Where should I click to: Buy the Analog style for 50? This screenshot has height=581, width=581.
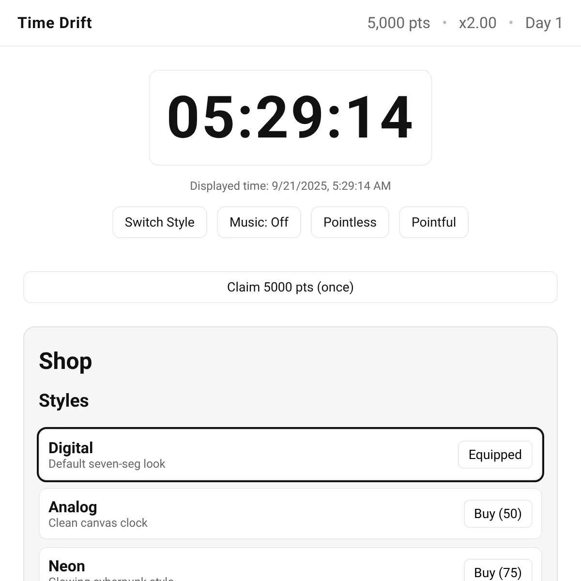coord(498,514)
